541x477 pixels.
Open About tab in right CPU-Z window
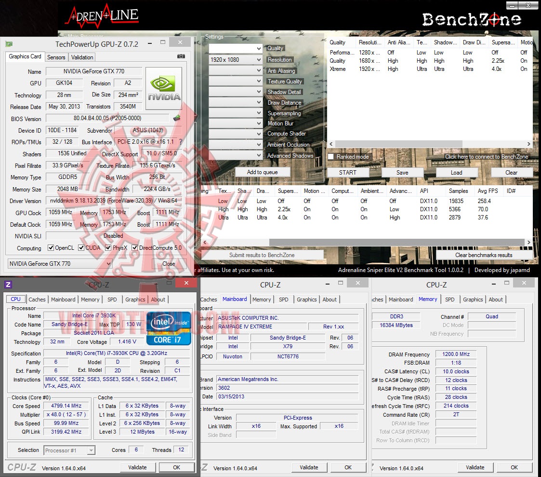click(496, 300)
